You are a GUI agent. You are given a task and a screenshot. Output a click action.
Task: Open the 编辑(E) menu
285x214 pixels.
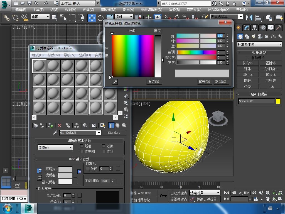(21, 10)
